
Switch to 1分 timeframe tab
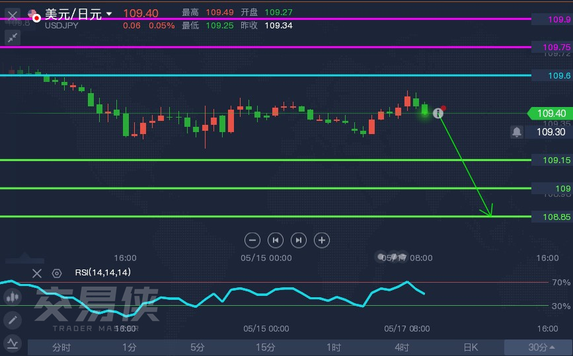click(130, 347)
